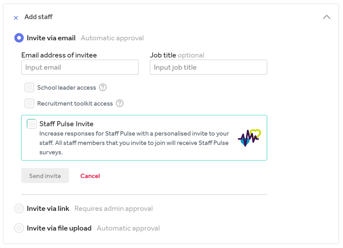Click Cancel to discard the invite

(90, 176)
